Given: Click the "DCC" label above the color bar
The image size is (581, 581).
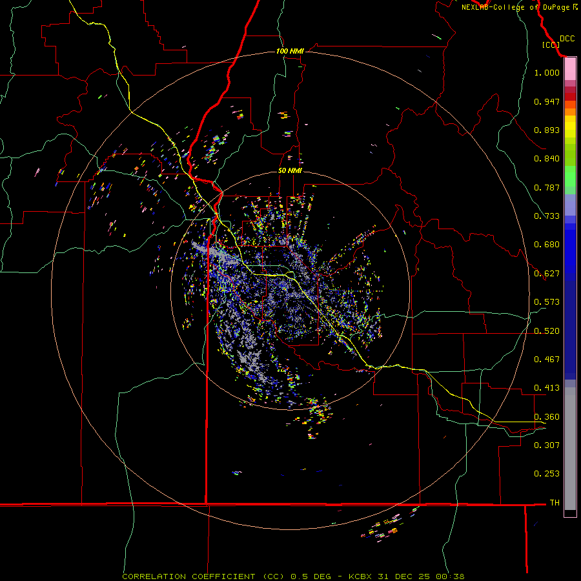Looking at the screenshot, I should coord(567,39).
